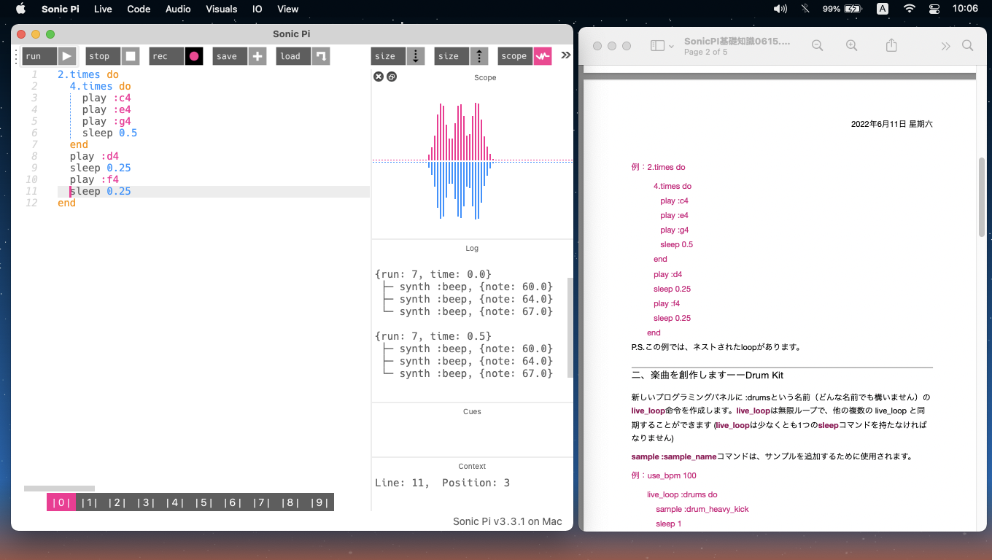Float the Scope panel with the detach icon
The height and width of the screenshot is (560, 992).
(x=392, y=77)
